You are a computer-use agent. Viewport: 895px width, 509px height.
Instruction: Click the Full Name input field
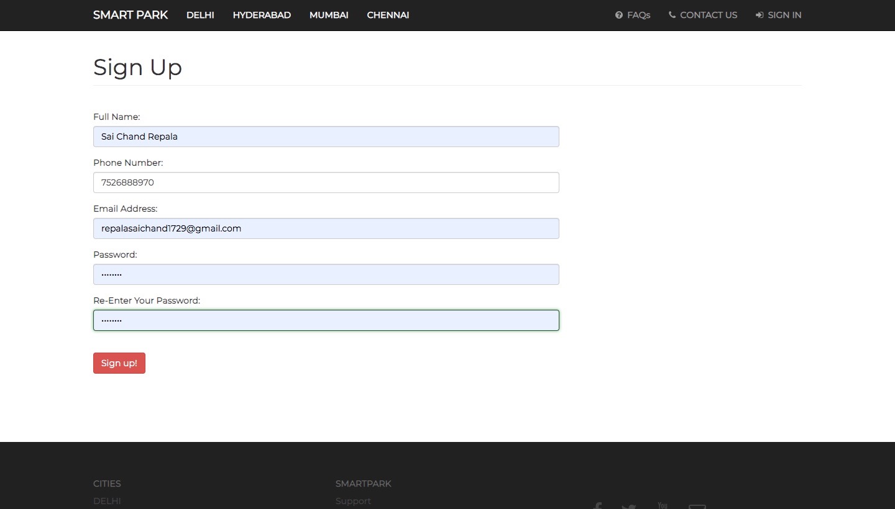coord(326,137)
